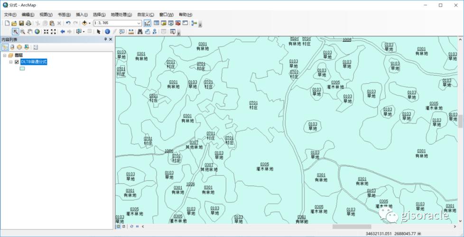Pin the 内容列表 panel
The width and height of the screenshot is (464, 237).
point(105,39)
